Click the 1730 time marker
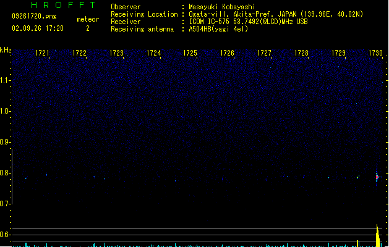 click(x=375, y=53)
